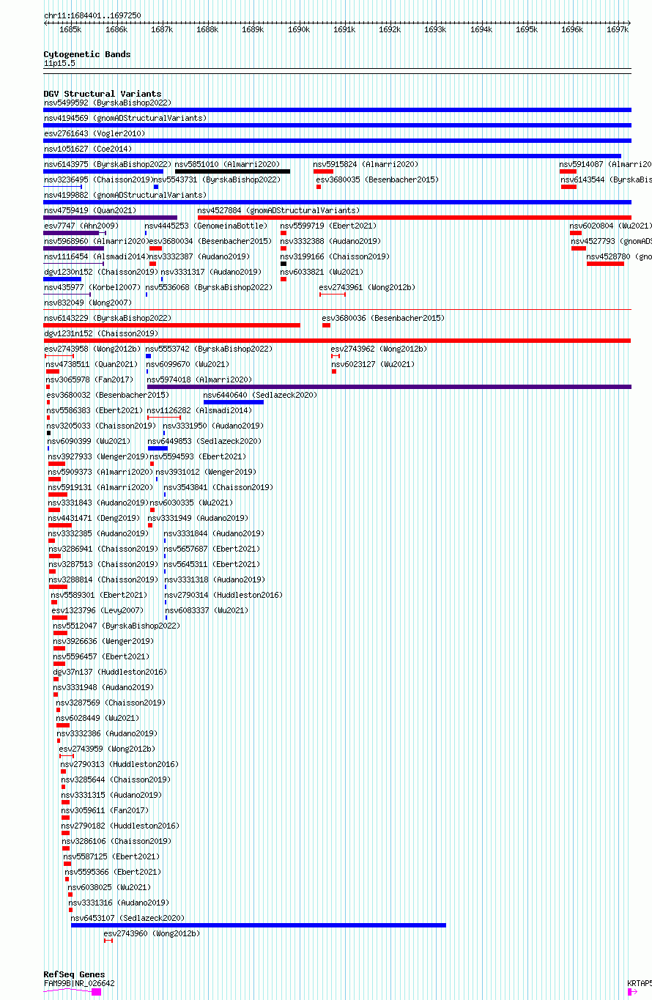Open esv1323796 (Levy2007) variant
The height and width of the screenshot is (1000, 652).
(x=97, y=611)
